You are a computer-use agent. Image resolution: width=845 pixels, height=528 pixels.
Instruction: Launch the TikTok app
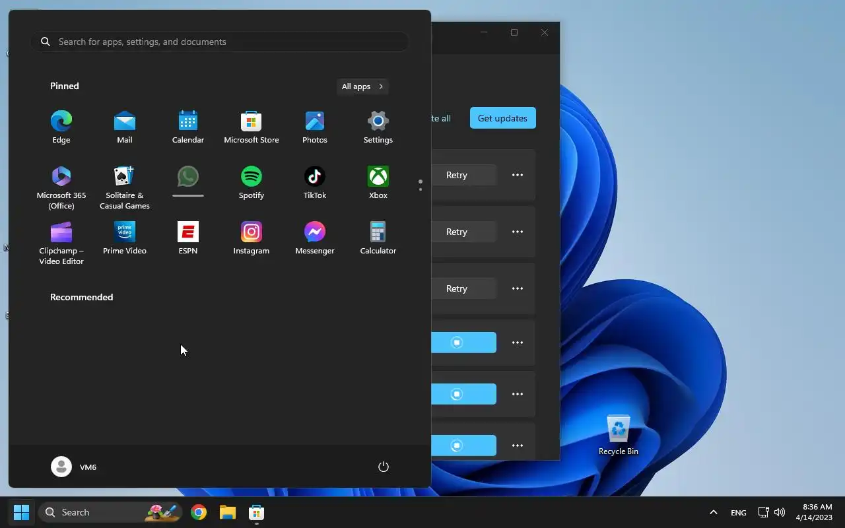[315, 183]
